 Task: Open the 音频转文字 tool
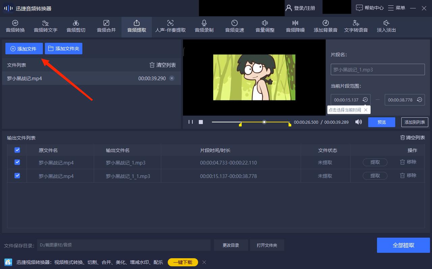(x=46, y=26)
